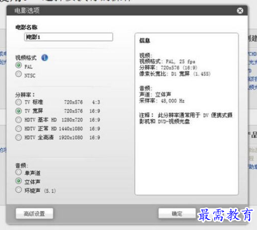Choose HDTV 正常 HD 1440x1080 resolution
The width and height of the screenshot is (257, 230).
click(18, 129)
